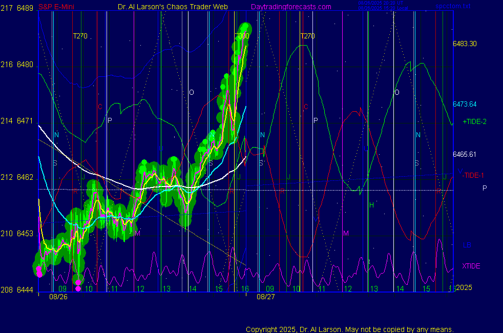Click the 6483.30 price label
This screenshot has height=333, width=503.
tap(465, 44)
